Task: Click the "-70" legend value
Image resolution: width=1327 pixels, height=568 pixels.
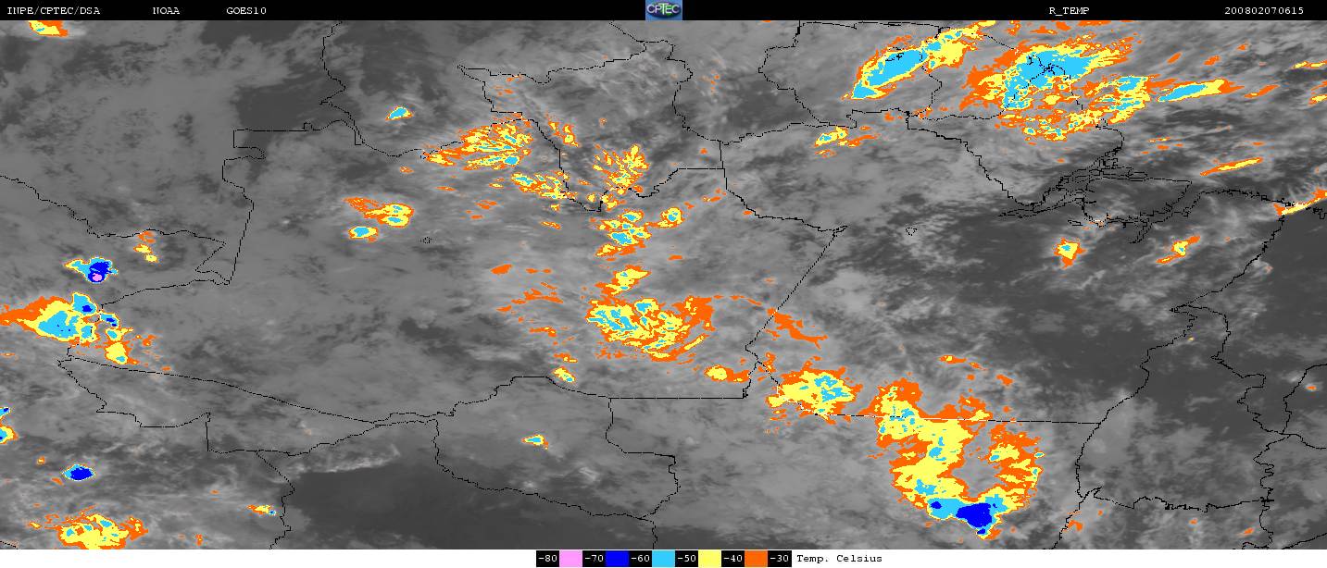Action: [x=594, y=559]
